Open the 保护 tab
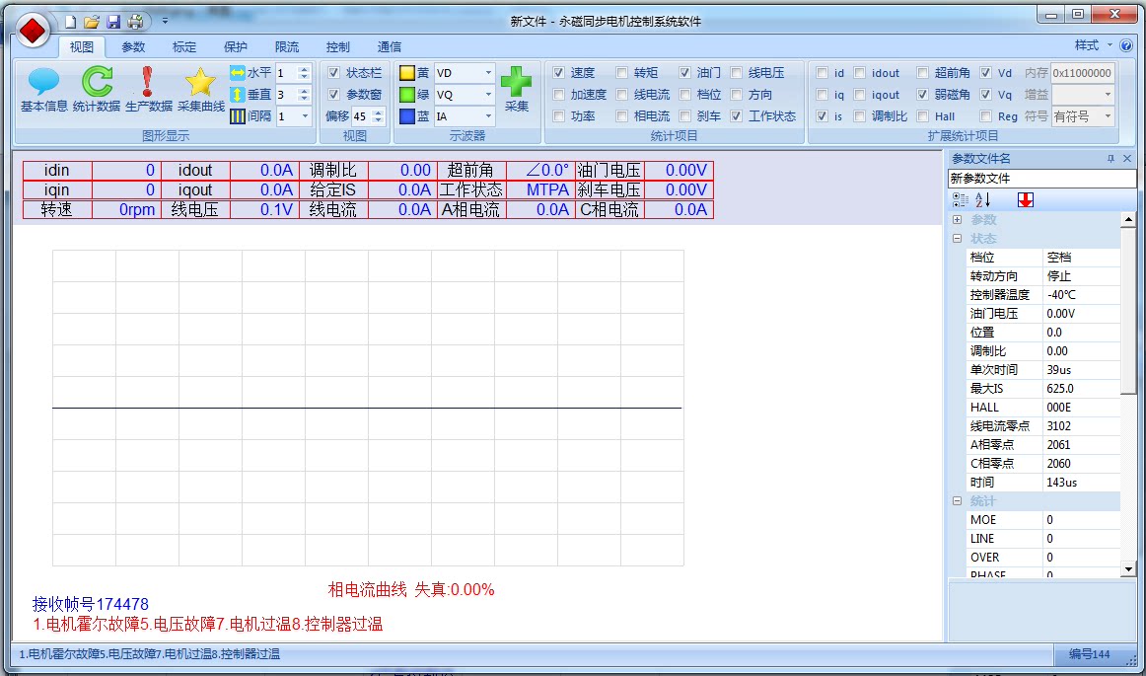Screen dimensions: 1146x676 pyautogui.click(x=236, y=46)
